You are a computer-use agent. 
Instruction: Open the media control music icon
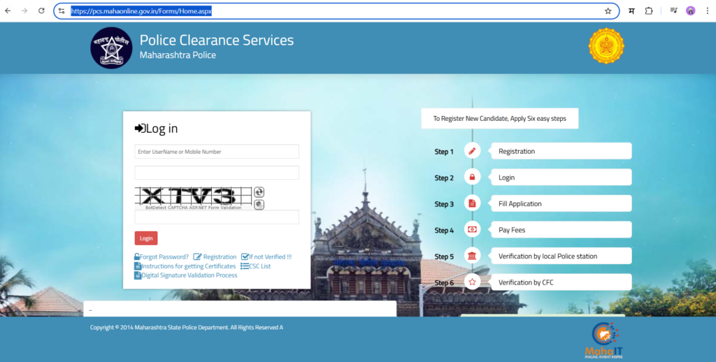tap(673, 11)
